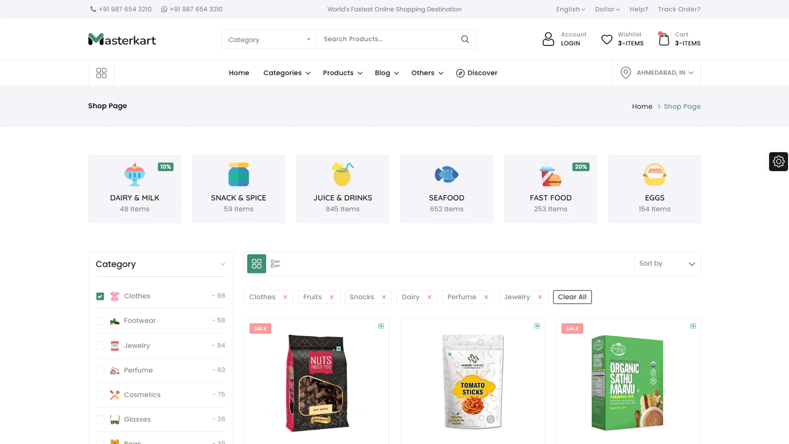Expand the Products nav menu
Viewport: 789px width, 444px height.
343,73
